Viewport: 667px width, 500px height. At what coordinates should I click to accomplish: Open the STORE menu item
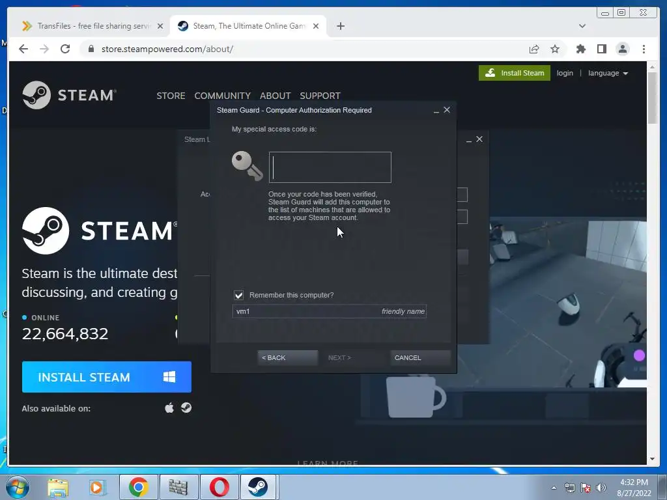171,96
